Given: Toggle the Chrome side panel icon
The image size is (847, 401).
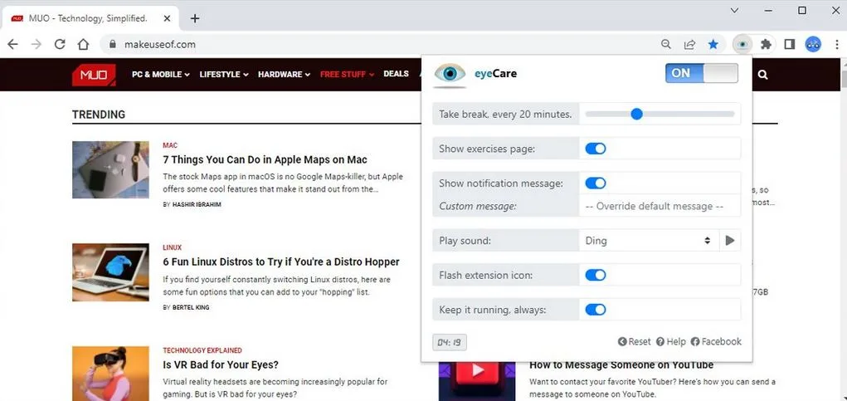Looking at the screenshot, I should point(789,44).
